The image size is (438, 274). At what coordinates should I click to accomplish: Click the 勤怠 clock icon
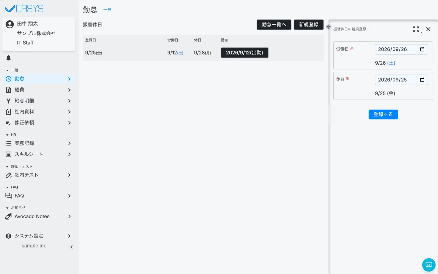click(9, 79)
